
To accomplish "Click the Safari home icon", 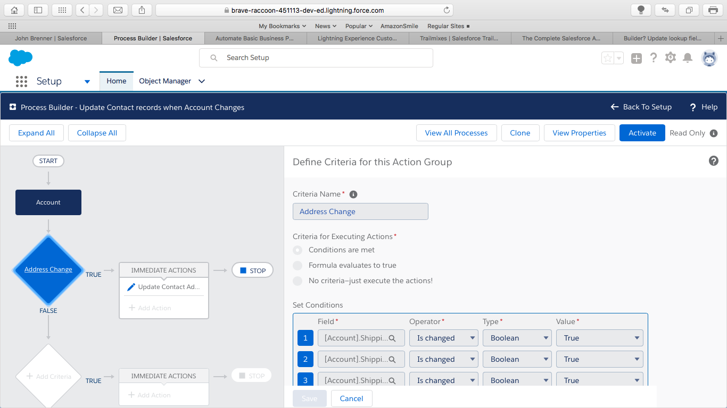I will (x=14, y=10).
